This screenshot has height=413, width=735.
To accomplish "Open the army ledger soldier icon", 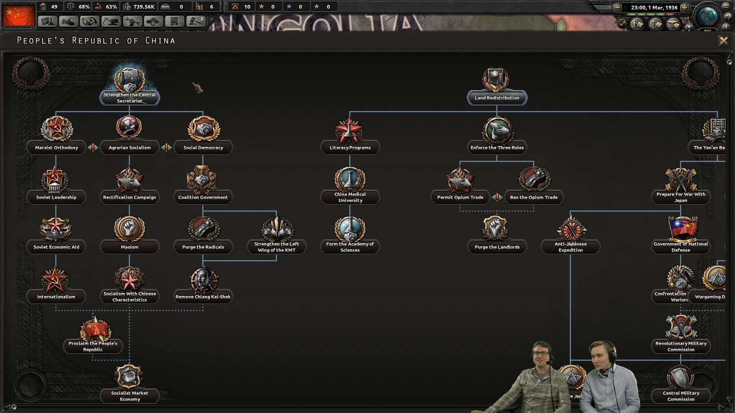I will 637,24.
